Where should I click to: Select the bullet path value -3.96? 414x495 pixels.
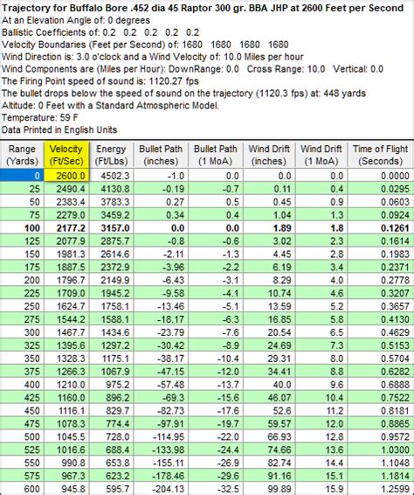161,267
